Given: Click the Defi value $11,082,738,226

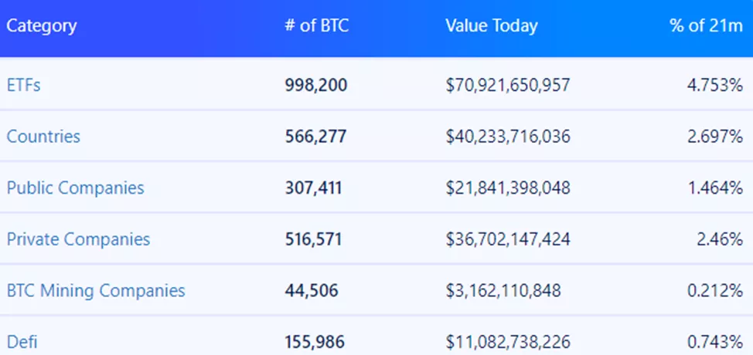Looking at the screenshot, I should [506, 341].
